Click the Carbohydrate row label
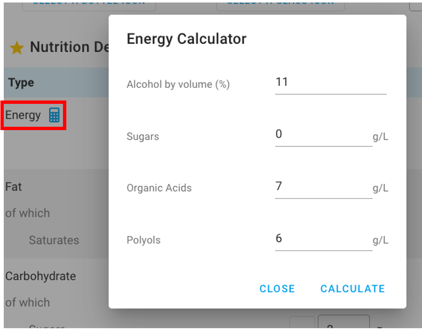This screenshot has height=329, width=422. (40, 276)
